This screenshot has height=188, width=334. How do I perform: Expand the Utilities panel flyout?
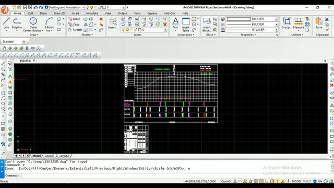coord(297,35)
